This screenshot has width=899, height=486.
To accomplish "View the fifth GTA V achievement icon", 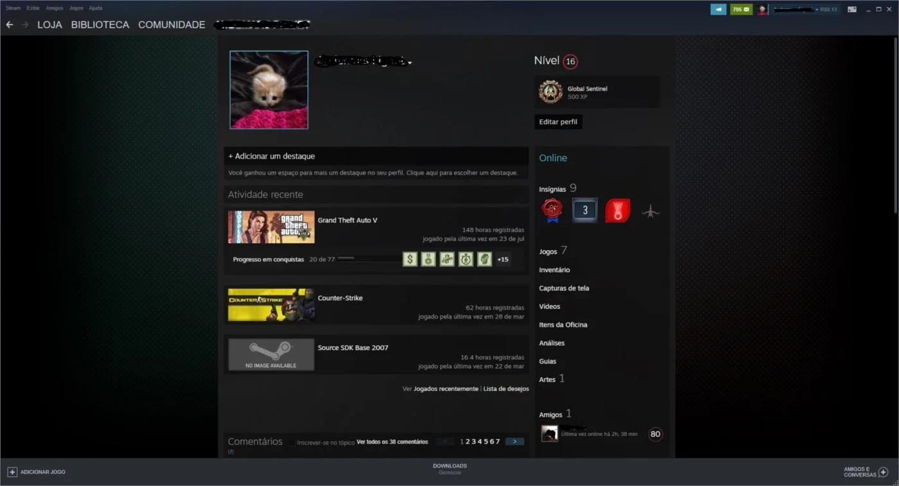I will coord(484,259).
